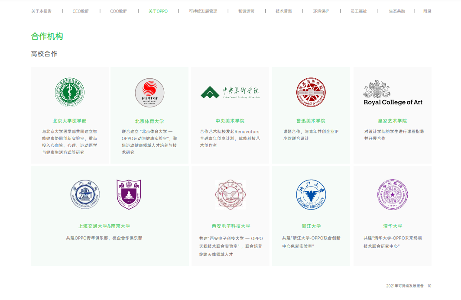Click the Tsinghua University purple emblem
The width and height of the screenshot is (461, 300).
click(x=393, y=194)
